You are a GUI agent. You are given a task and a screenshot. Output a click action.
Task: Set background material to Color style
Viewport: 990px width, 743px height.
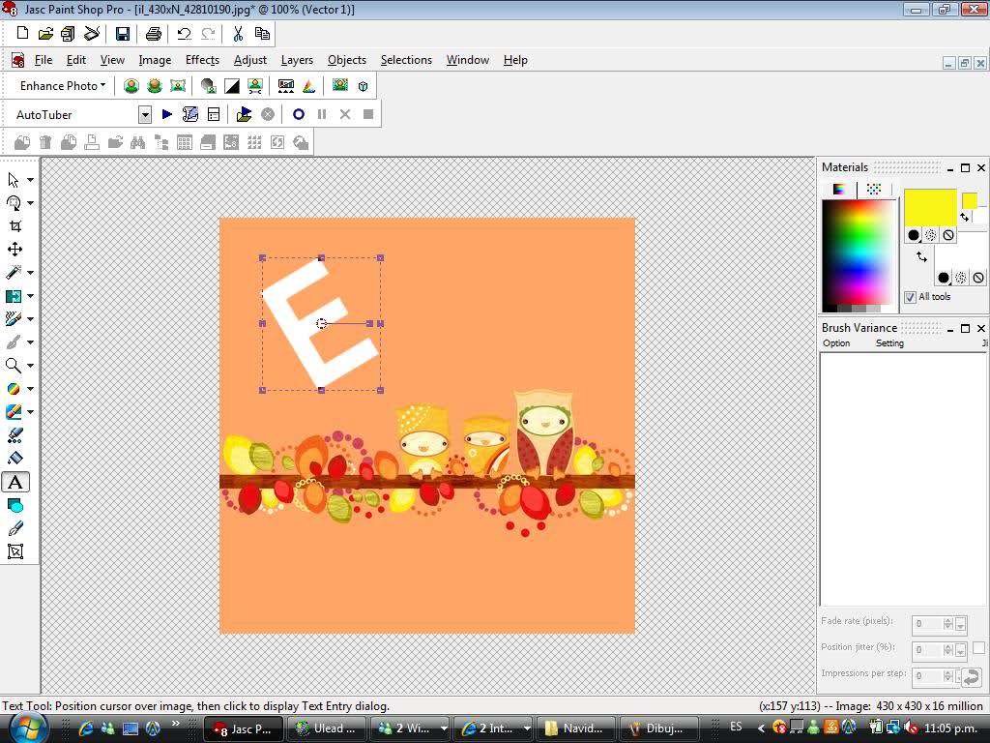tap(944, 278)
